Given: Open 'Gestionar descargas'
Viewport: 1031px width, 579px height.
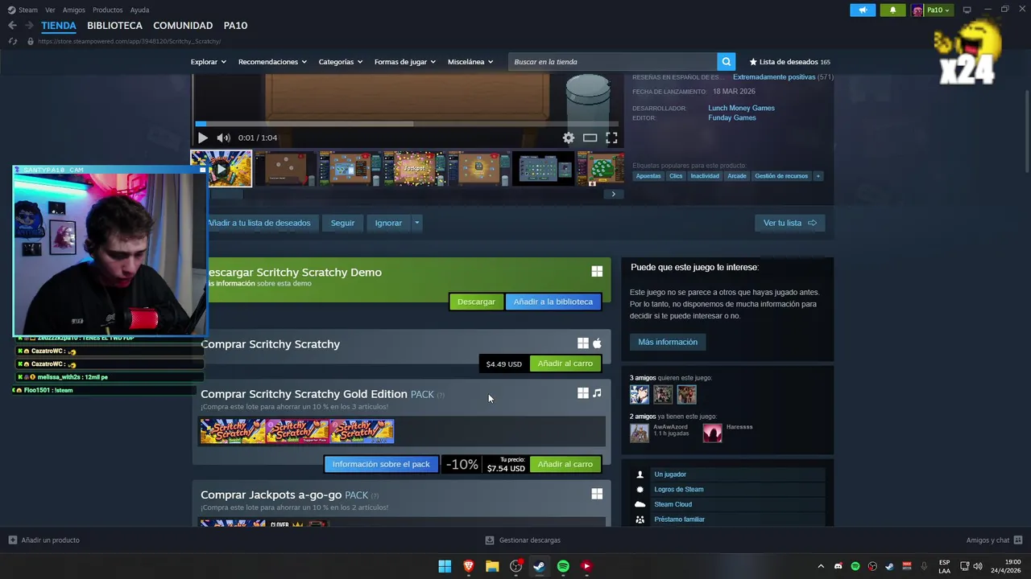Looking at the screenshot, I should (523, 540).
